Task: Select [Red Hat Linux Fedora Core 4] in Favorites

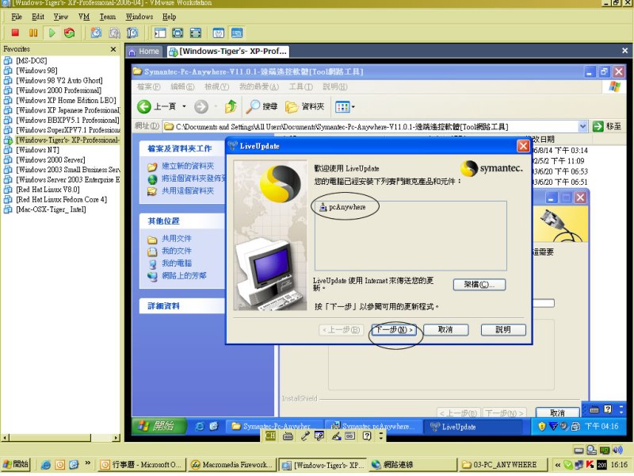Action: click(x=62, y=200)
